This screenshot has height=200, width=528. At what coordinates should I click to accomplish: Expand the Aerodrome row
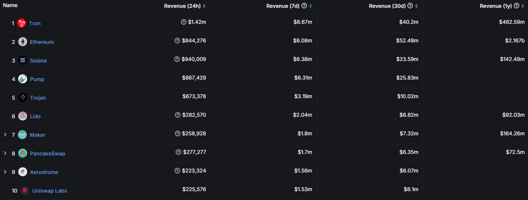5,172
